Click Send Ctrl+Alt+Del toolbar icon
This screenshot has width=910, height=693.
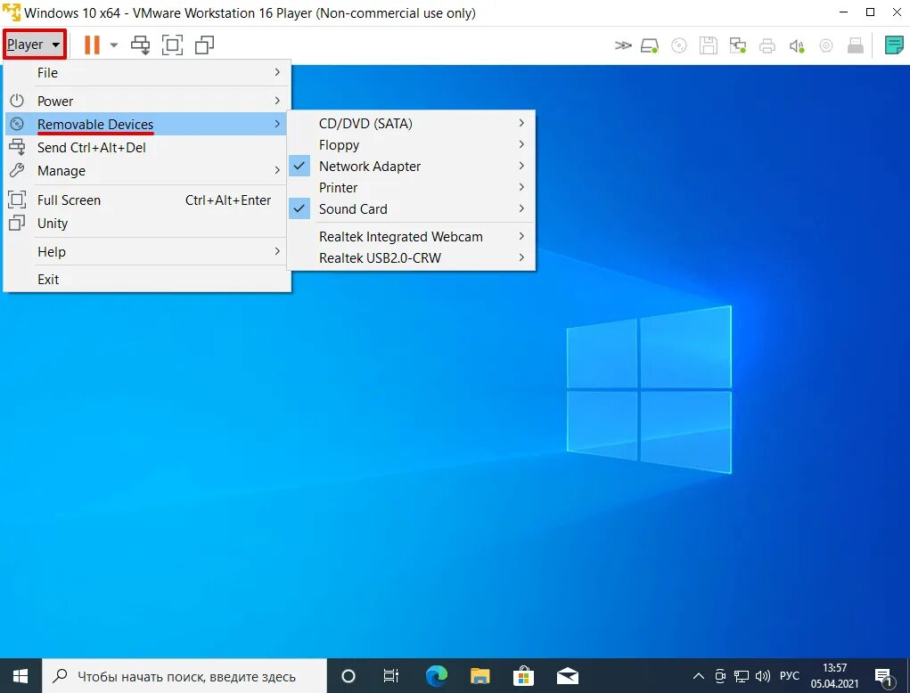(140, 45)
